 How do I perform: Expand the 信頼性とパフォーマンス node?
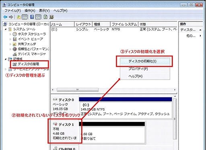10,49
